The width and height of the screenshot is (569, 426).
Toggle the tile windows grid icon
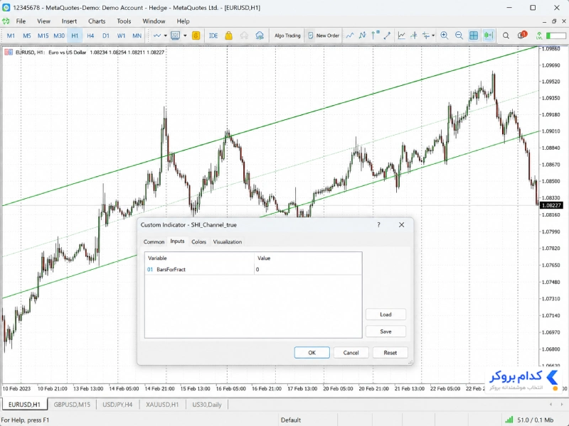[474, 35]
